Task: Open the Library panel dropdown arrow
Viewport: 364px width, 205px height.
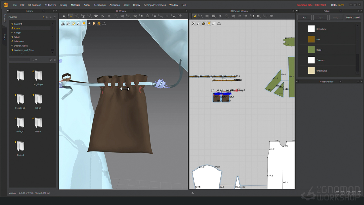Action: [44, 11]
